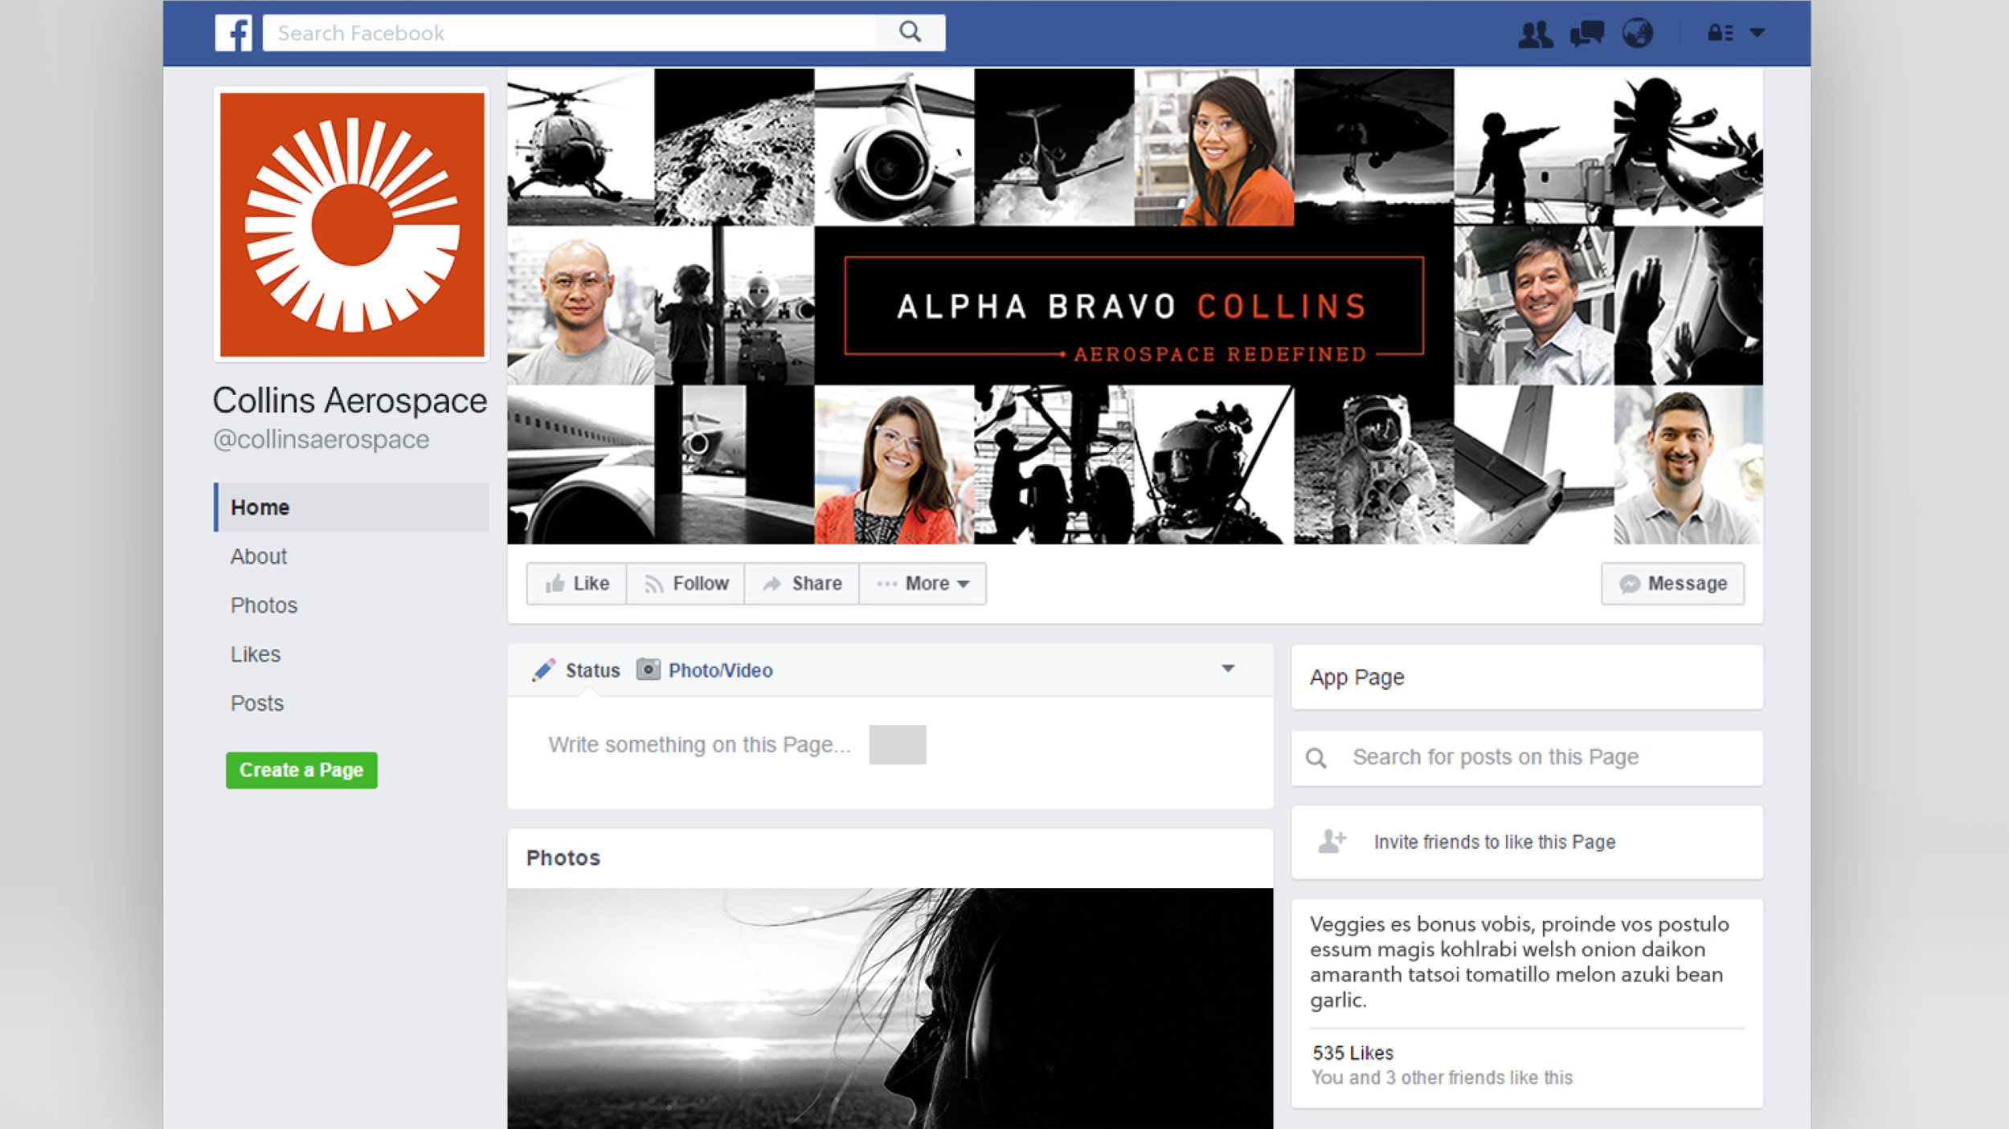Click the Collins Aerospace profile logo
2009x1129 pixels.
[352, 225]
